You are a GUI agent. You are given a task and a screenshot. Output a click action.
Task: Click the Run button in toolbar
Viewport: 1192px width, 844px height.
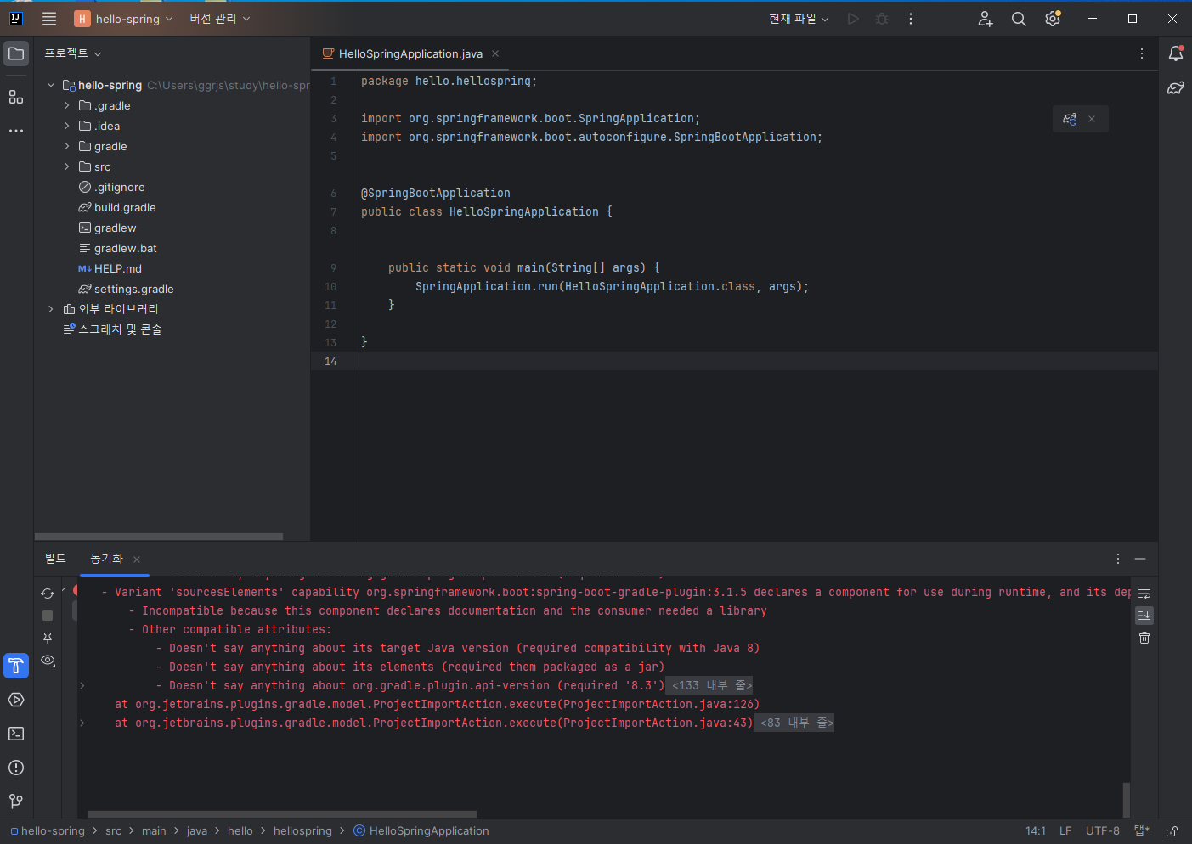point(853,19)
